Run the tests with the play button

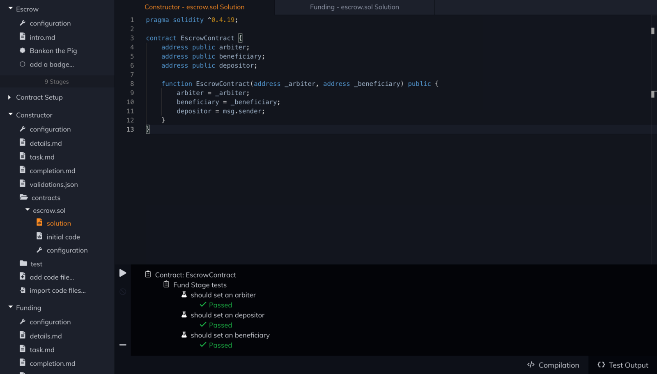click(122, 273)
